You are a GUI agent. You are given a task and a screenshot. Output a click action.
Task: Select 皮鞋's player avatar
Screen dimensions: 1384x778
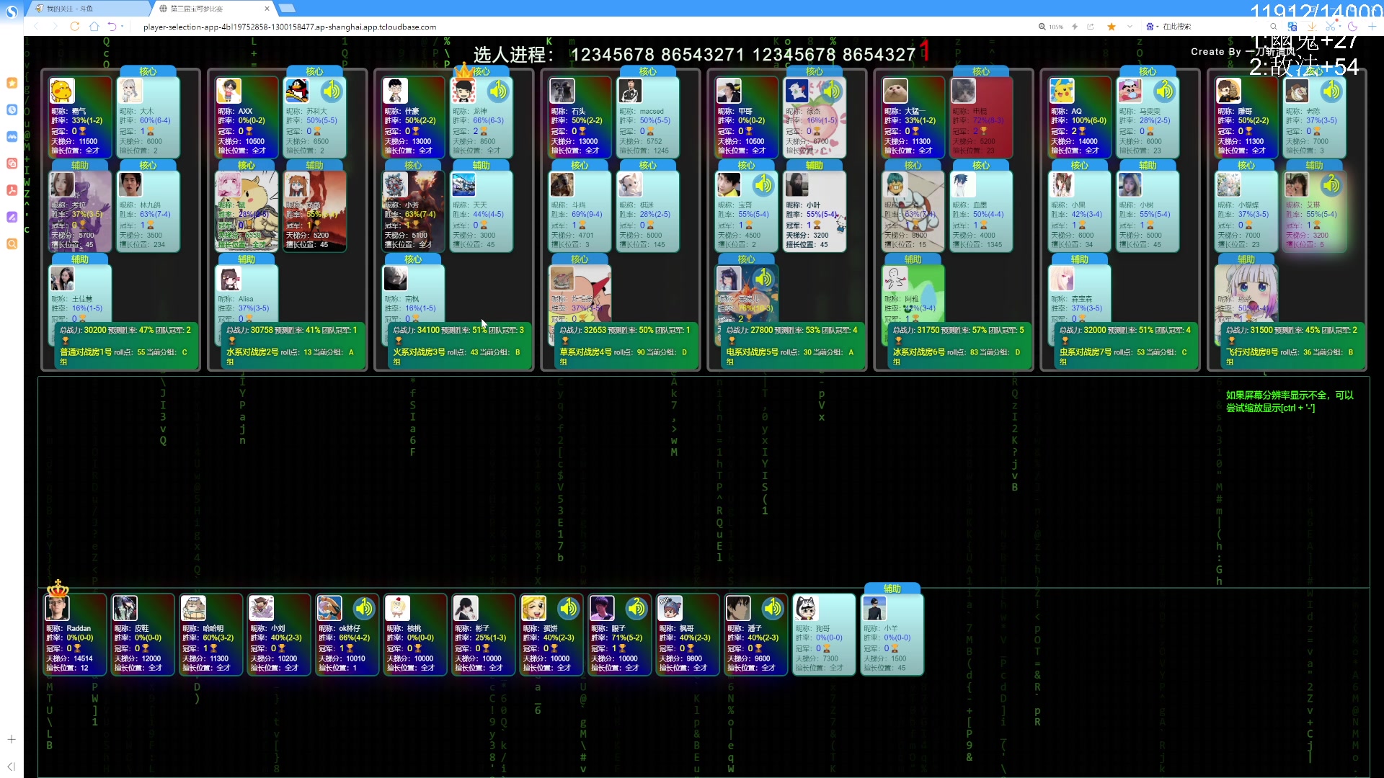click(x=125, y=608)
